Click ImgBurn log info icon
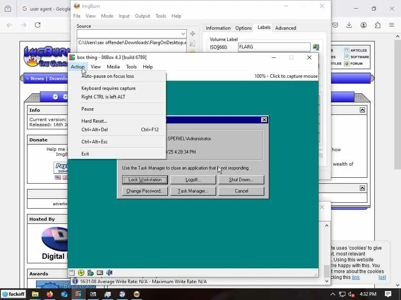This screenshot has width=401, height=300. [x=75, y=281]
